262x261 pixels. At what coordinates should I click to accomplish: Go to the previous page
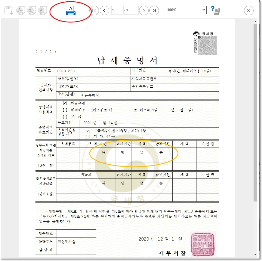104,11
